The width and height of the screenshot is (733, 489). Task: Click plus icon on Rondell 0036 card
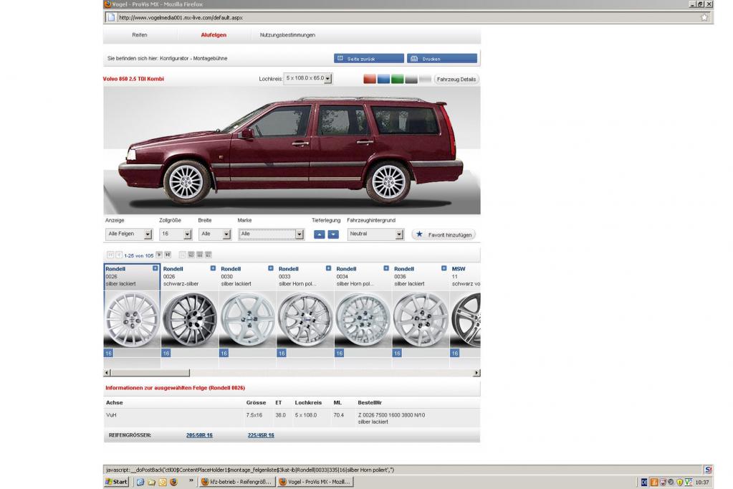[x=444, y=269]
